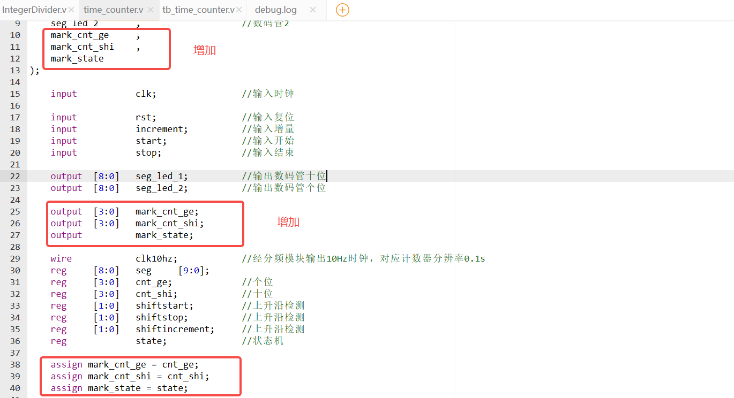
Task: Click the input clk declaration line
Action: click(x=145, y=94)
